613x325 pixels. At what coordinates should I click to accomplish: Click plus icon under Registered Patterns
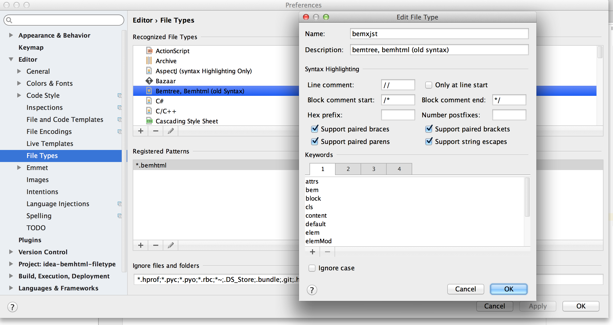click(140, 245)
